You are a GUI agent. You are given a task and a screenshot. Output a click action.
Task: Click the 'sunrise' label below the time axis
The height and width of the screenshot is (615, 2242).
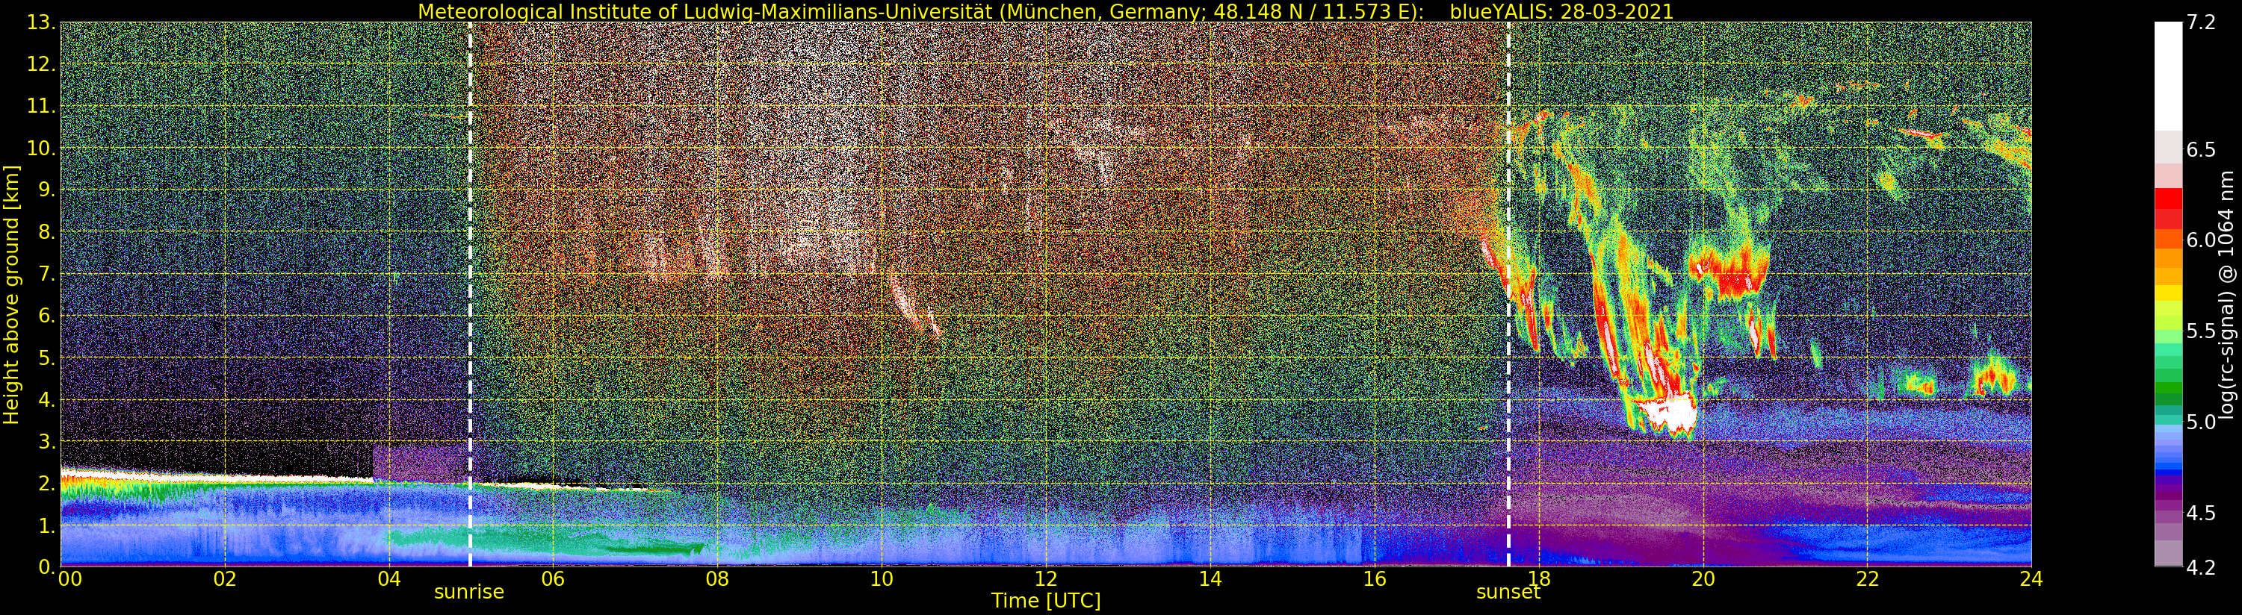pyautogui.click(x=469, y=593)
